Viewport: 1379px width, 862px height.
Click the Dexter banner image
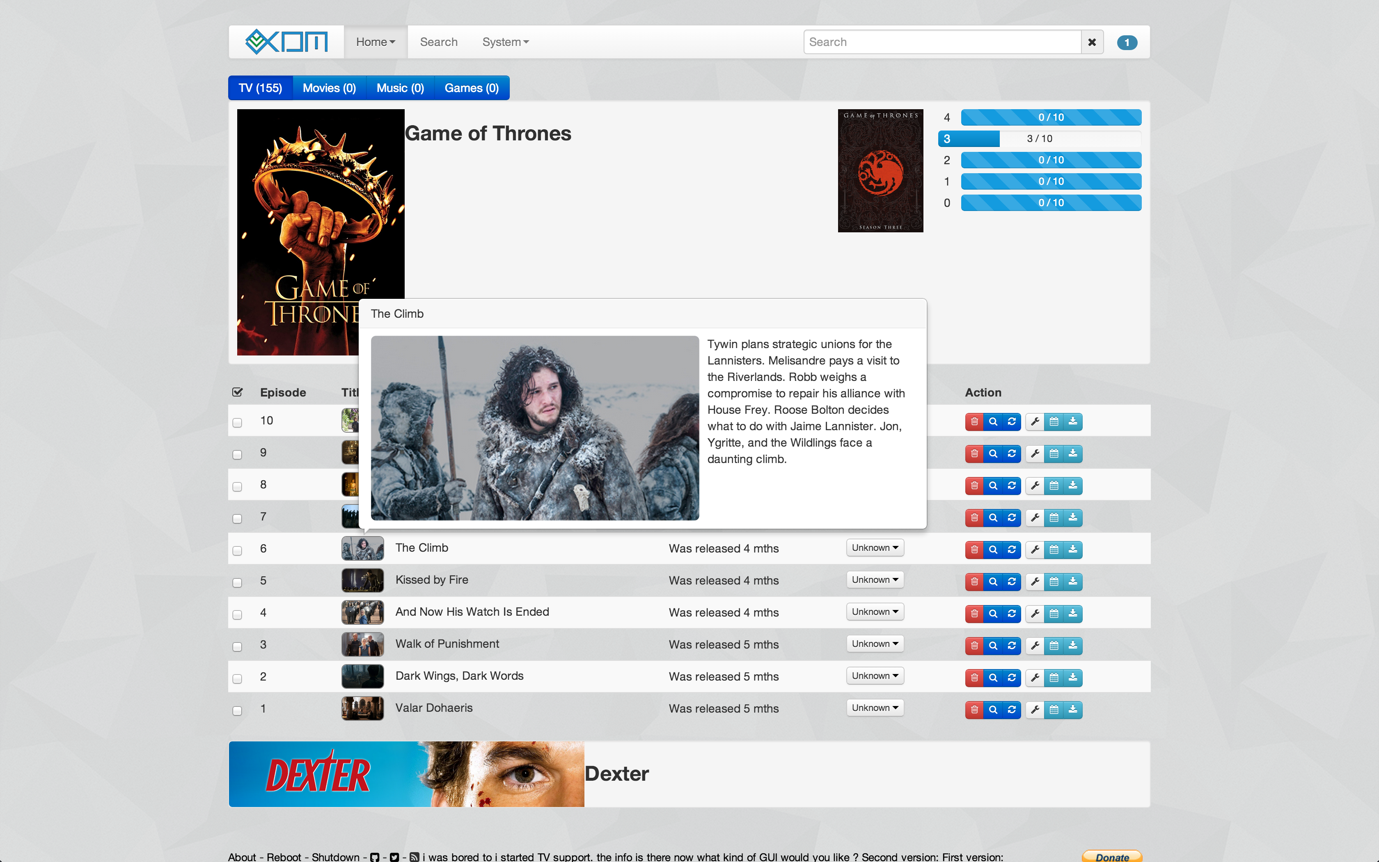coord(406,774)
